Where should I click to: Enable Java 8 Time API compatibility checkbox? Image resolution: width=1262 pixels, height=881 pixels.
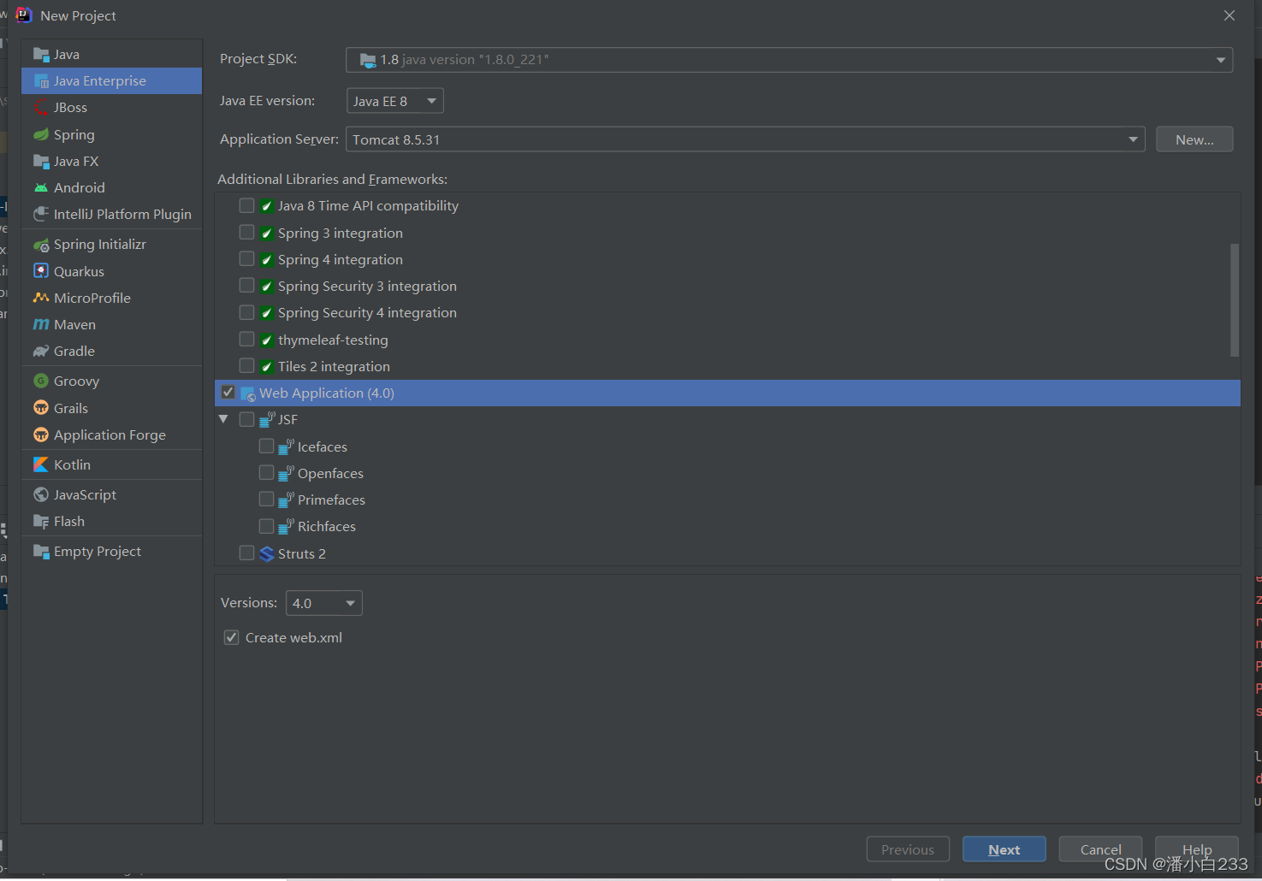246,205
